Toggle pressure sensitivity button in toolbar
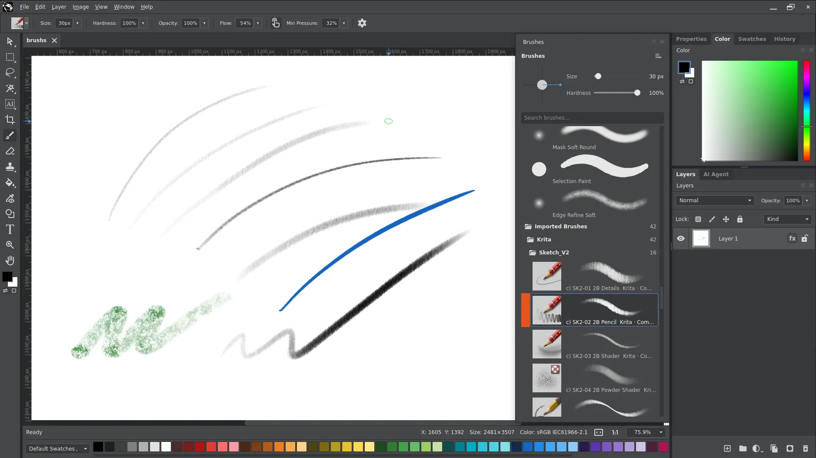The image size is (816, 458). 276,23
